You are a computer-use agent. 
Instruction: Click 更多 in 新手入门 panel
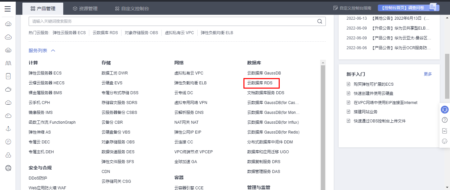pyautogui.click(x=428, y=74)
